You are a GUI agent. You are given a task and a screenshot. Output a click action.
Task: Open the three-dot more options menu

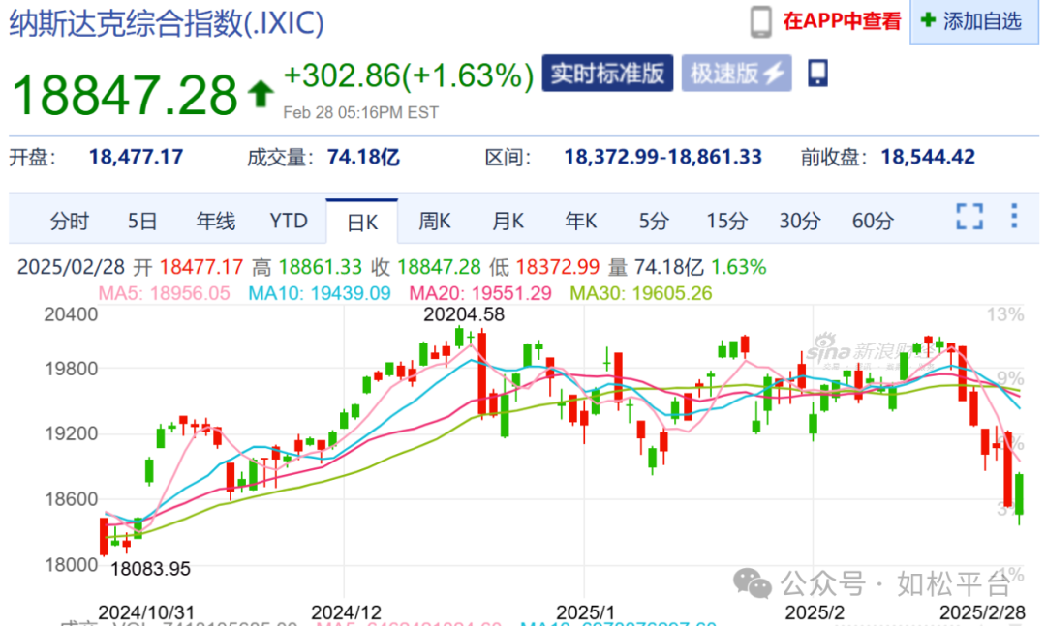point(1014,217)
